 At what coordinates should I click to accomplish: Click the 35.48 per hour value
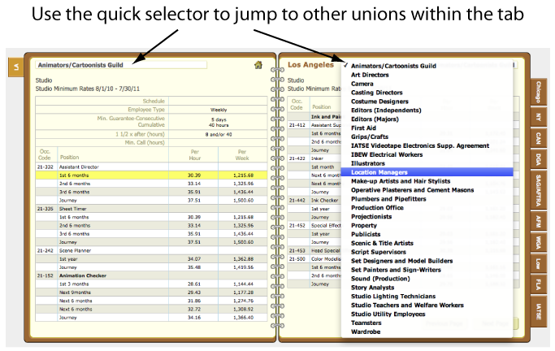194,267
